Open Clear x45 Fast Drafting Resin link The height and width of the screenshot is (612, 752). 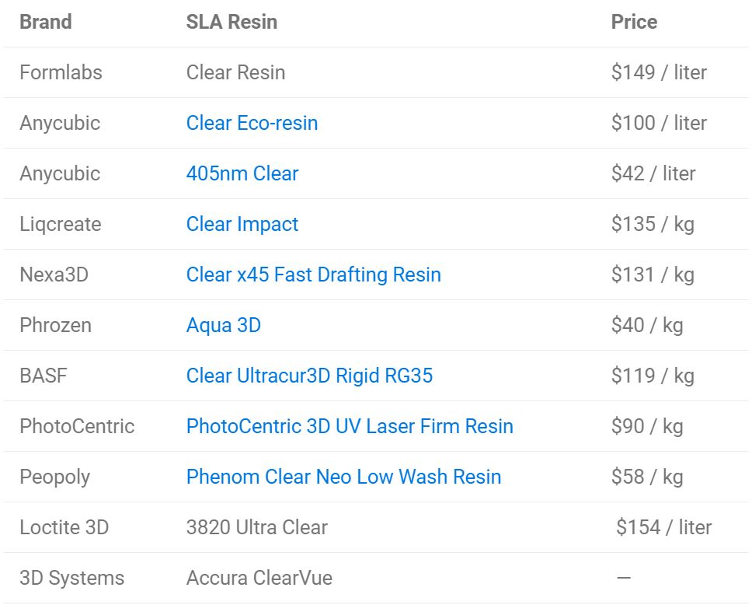[x=314, y=275]
